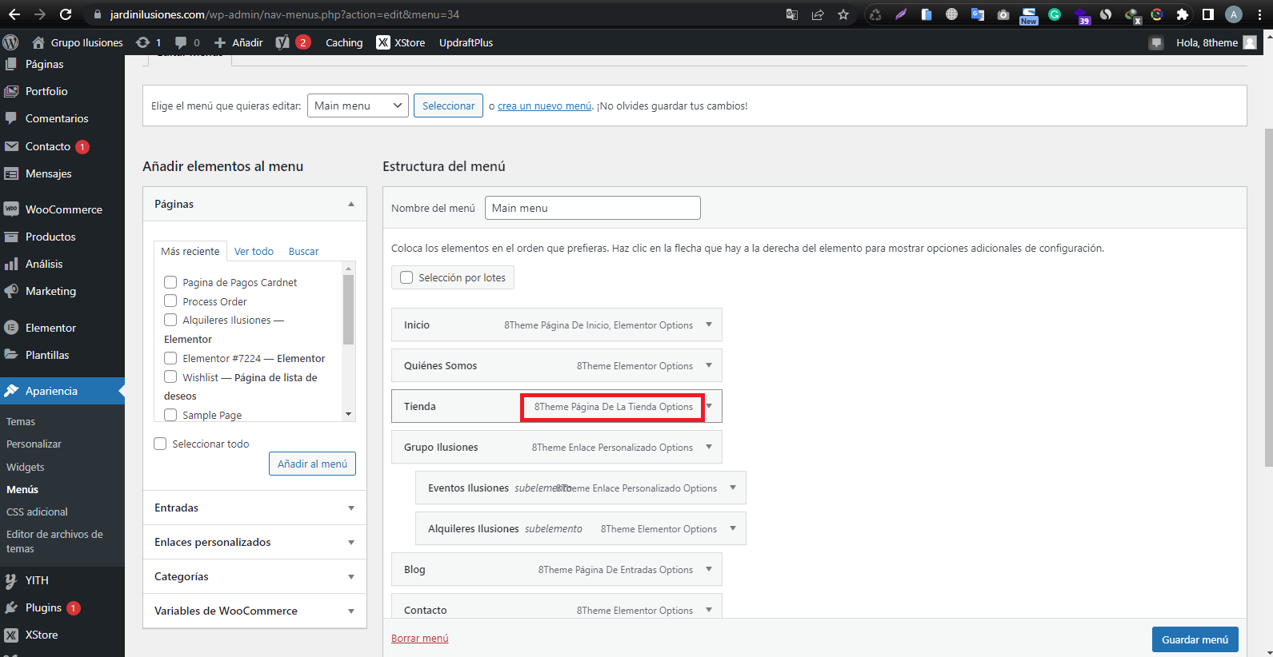Save with Guardar menú button

(x=1195, y=639)
